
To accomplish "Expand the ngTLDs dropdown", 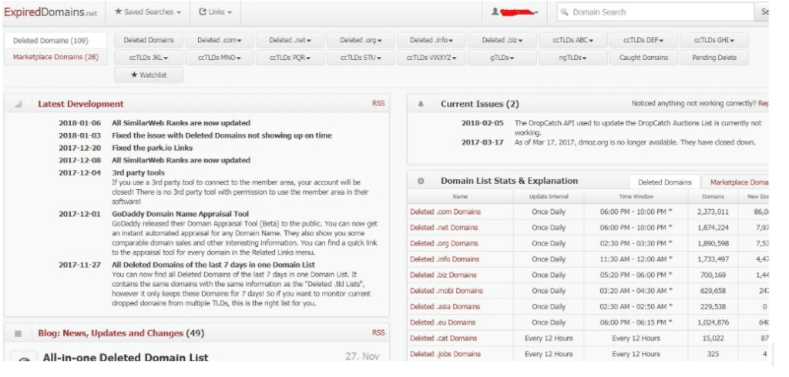I will 573,58.
